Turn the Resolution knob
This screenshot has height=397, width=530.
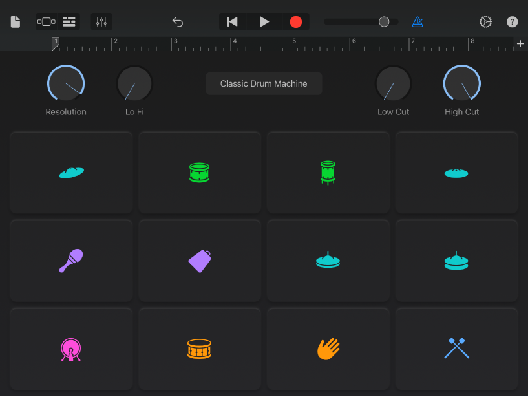tap(65, 83)
